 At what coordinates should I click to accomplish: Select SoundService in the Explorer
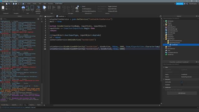(171, 49)
